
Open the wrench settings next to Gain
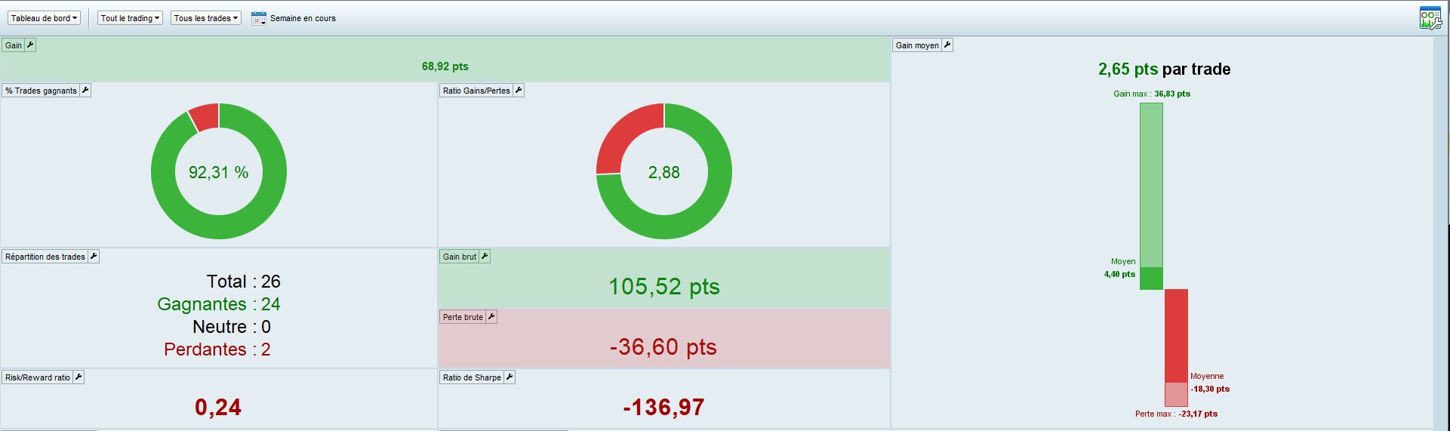30,45
